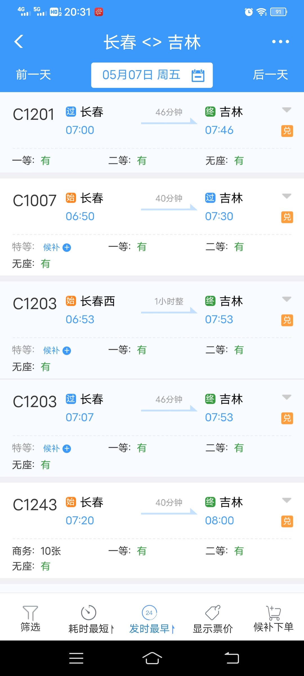Expand C1007 train details arrow
This screenshot has height=676, width=304.
pyautogui.click(x=287, y=196)
